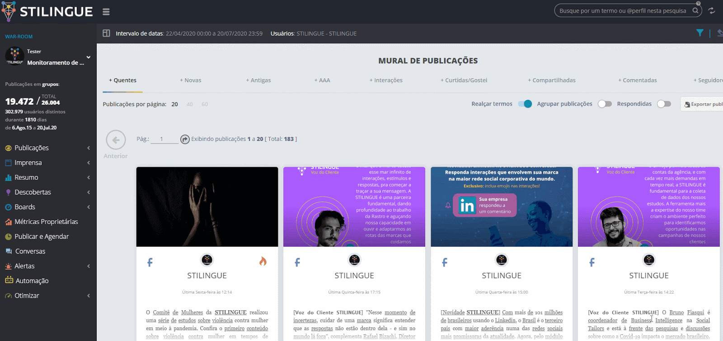
Task: Click the Alertas siren icon
Action: [x=8, y=266]
